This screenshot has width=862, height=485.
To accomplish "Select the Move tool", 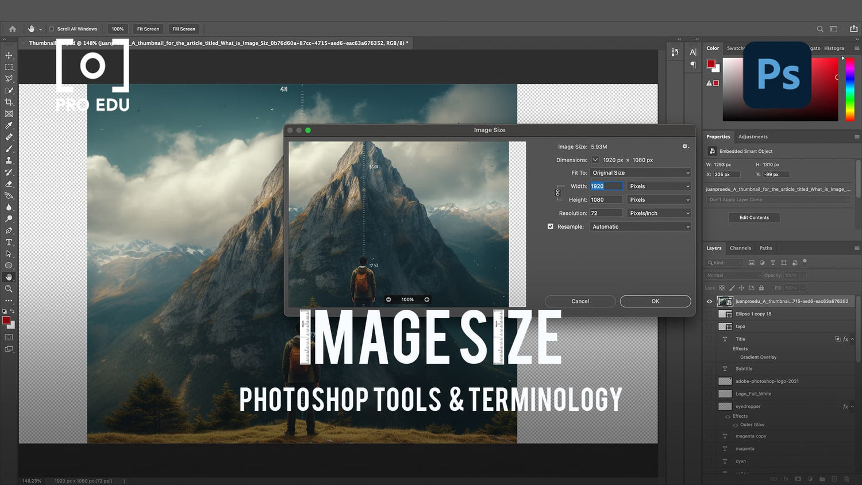I will click(9, 56).
